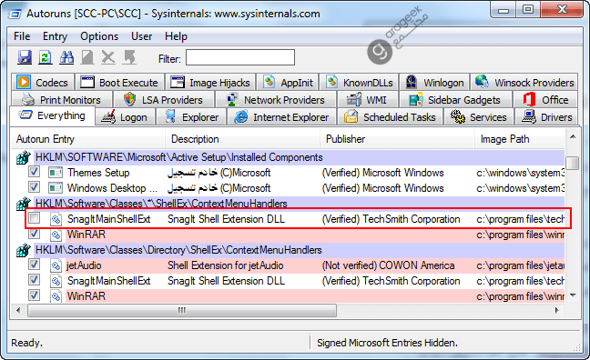
Task: Click the Codecs tab icon
Action: 24,82
